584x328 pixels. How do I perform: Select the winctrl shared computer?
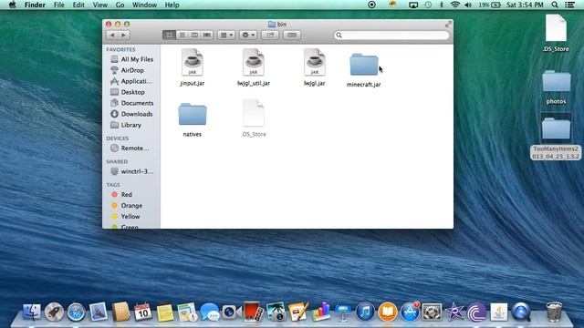pos(131,171)
